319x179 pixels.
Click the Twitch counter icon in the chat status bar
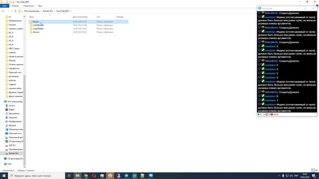point(267,114)
